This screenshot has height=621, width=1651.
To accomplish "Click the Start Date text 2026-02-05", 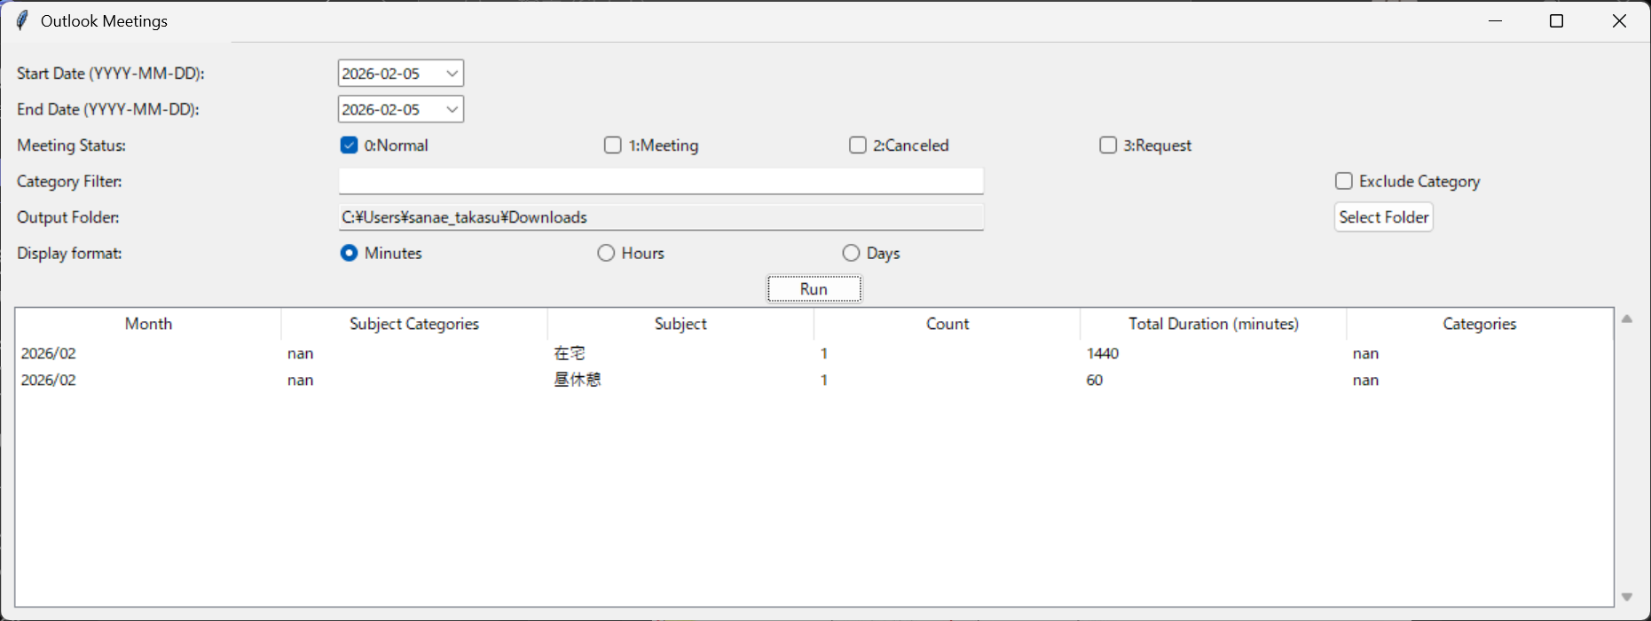I will pyautogui.click(x=381, y=74).
